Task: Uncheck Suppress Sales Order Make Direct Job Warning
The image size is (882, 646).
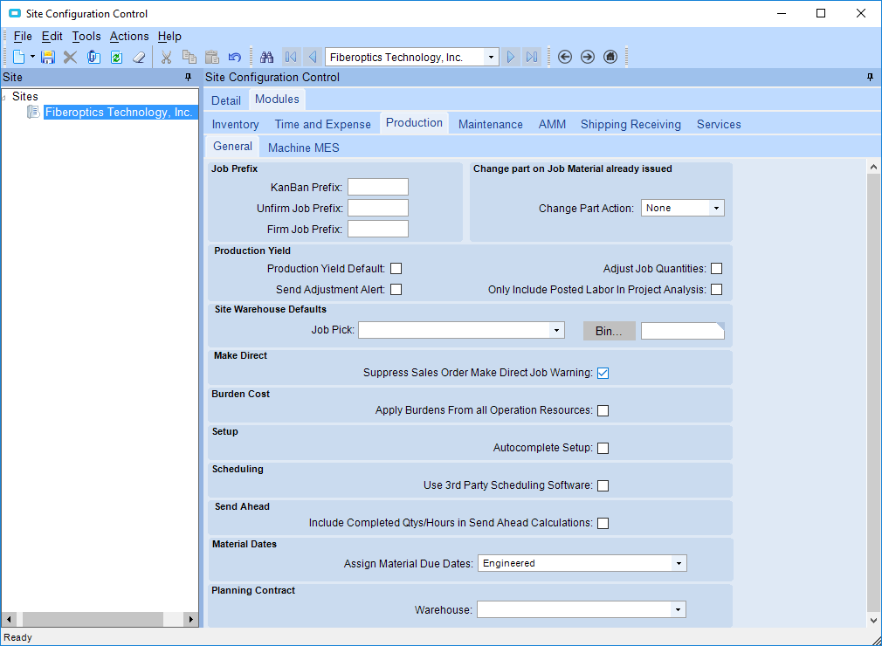Action: pos(603,373)
